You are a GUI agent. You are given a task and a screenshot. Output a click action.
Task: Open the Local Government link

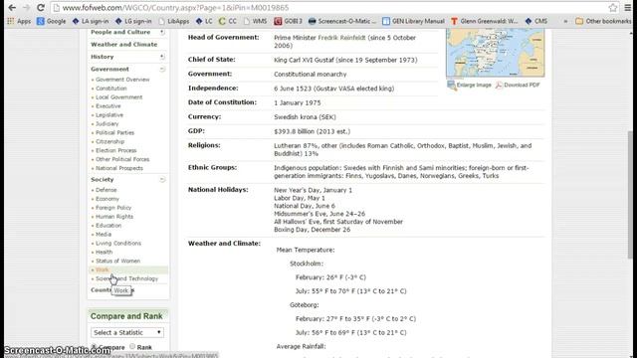pyautogui.click(x=119, y=97)
